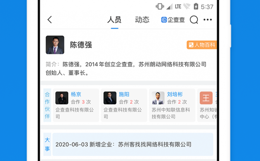Tap 合作 3 次 under 杨京

81,102
